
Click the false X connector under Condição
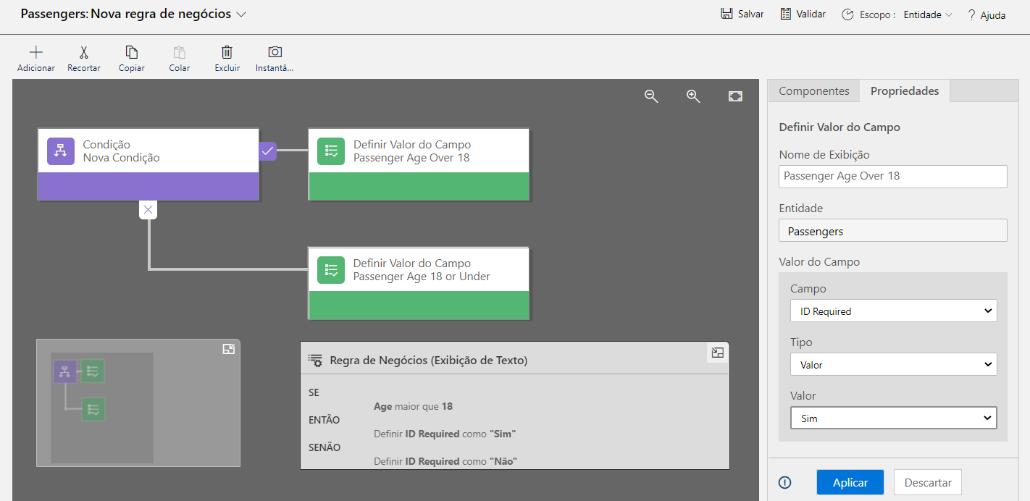(x=148, y=210)
